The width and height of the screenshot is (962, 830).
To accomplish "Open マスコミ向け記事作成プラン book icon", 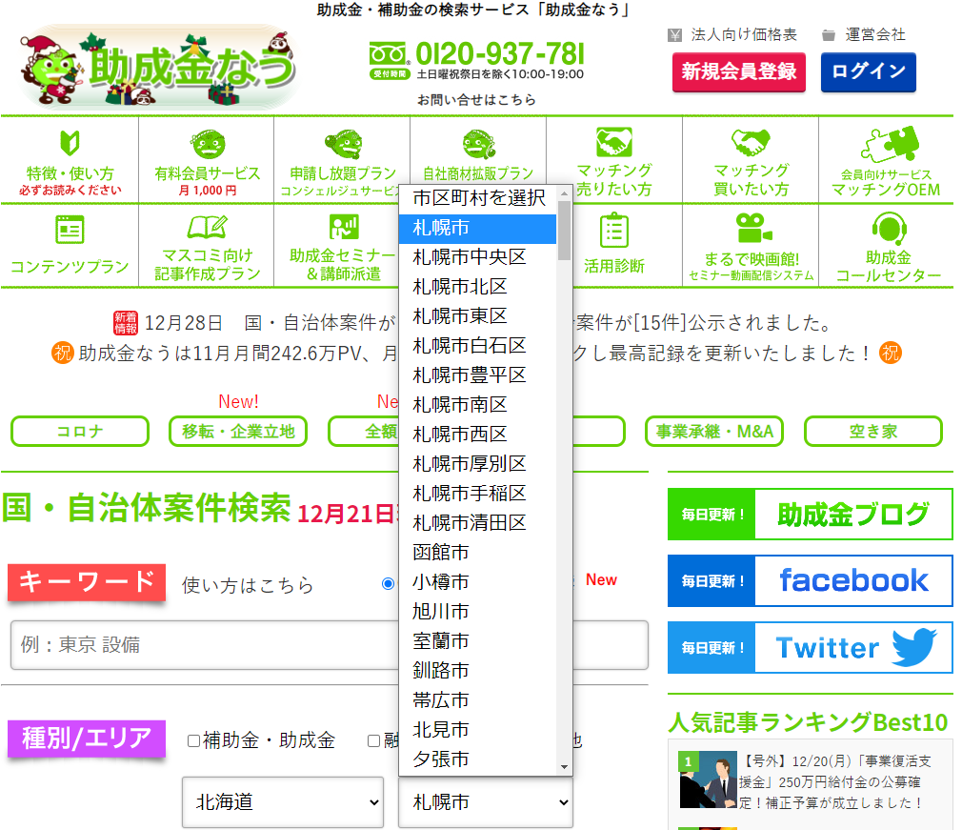I will (x=207, y=227).
